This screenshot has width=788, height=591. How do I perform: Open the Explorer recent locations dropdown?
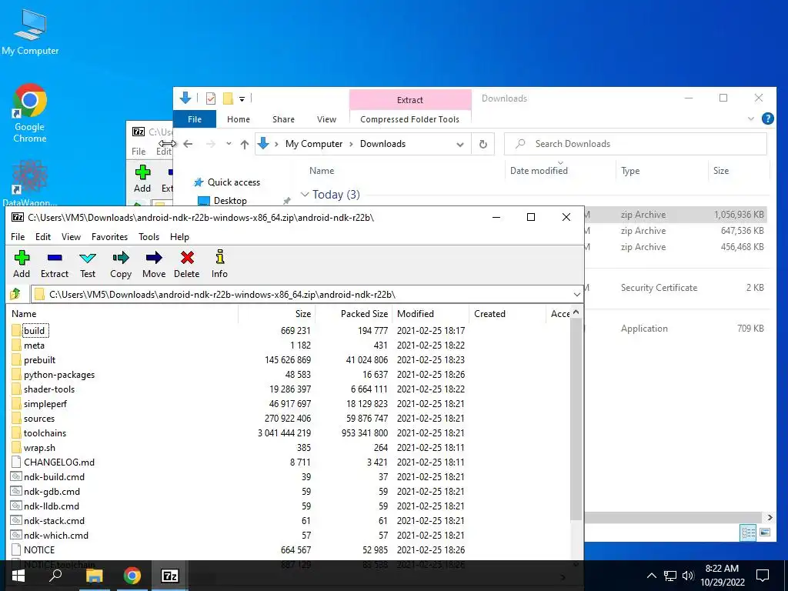[229, 144]
